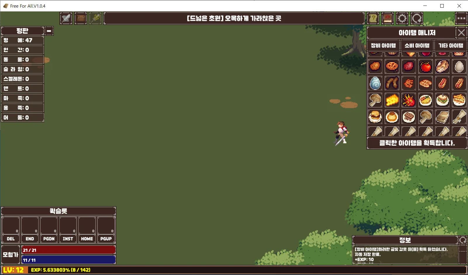The width and height of the screenshot is (468, 275).
Task: Select the hamburger food item
Action: tap(375, 117)
